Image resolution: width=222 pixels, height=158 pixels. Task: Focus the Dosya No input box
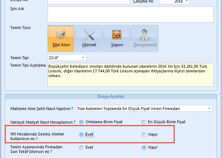[88, 1]
